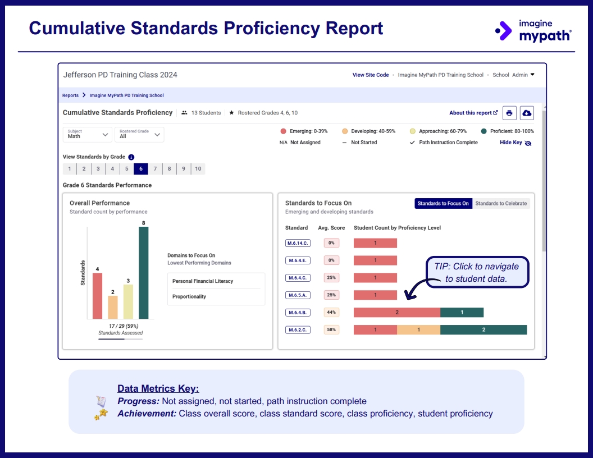Open standard M.6.5.A. details

click(298, 295)
